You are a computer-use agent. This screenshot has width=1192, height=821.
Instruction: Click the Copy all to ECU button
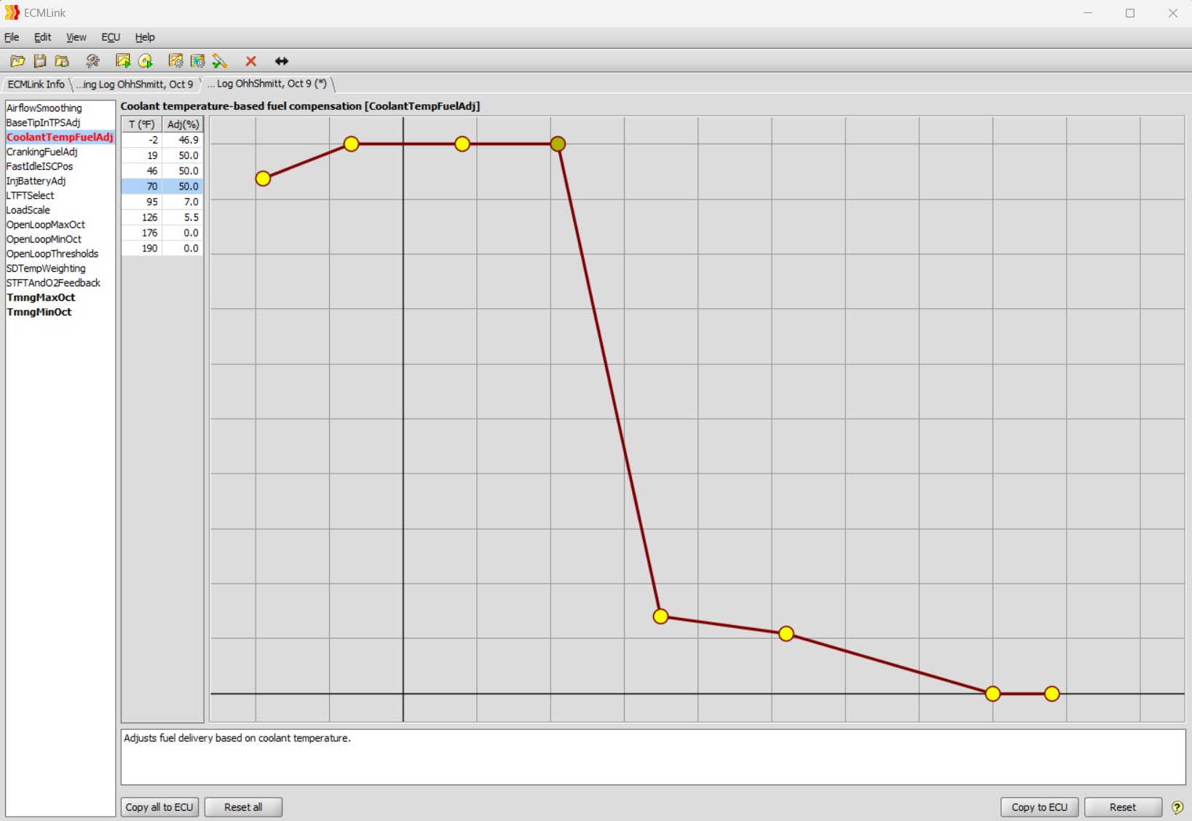pyautogui.click(x=159, y=807)
